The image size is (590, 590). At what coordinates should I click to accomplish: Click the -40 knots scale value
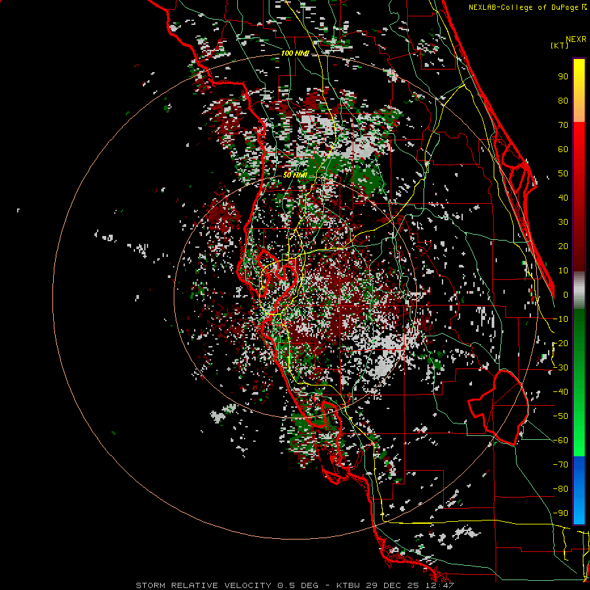560,392
